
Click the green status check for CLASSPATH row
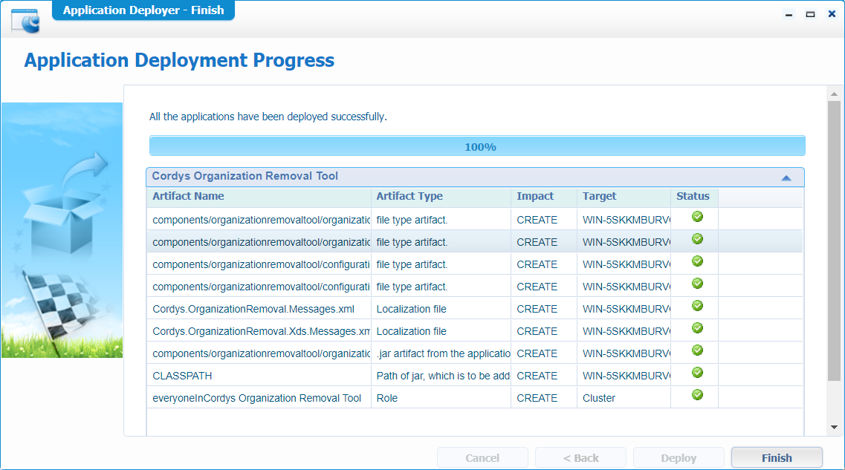697,373
